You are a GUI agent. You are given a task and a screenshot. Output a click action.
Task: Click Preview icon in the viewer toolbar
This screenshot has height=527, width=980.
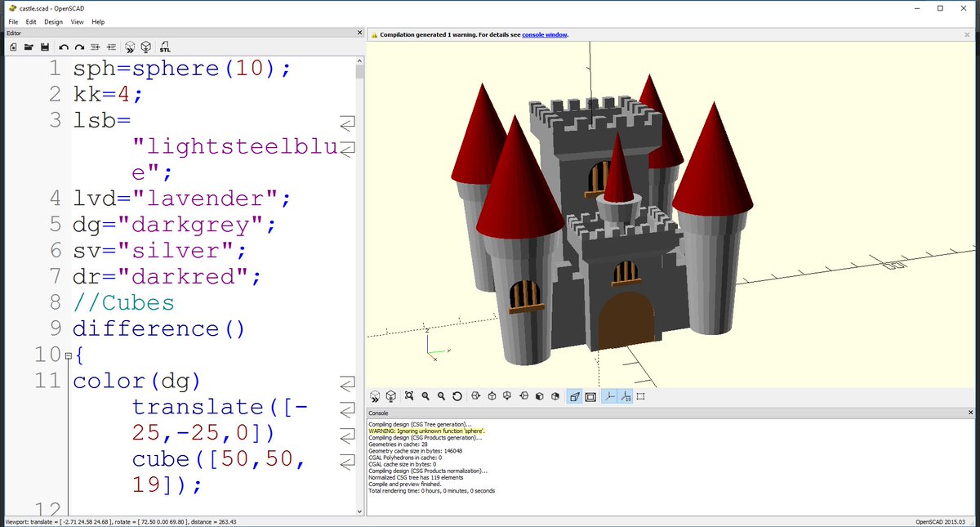pos(375,396)
